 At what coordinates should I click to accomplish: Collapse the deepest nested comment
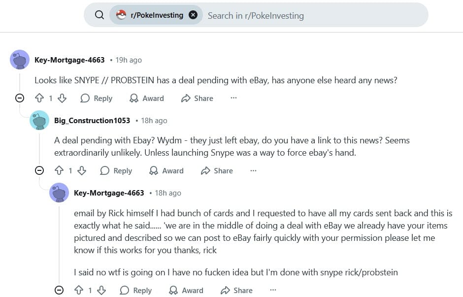pyautogui.click(x=59, y=290)
